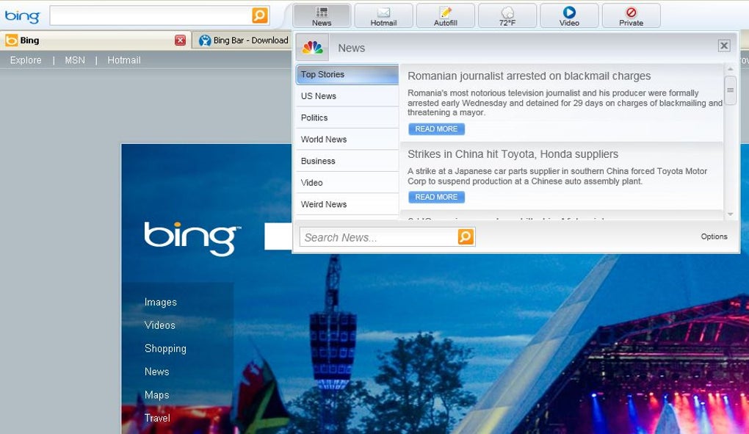The width and height of the screenshot is (749, 434).
Task: Select the Video category in News panel
Action: point(347,182)
